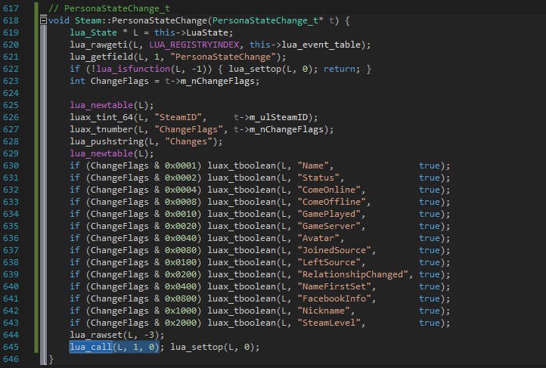546x368 pixels.
Task: Click the "JoinedSource" string literal
Action: click(334, 250)
